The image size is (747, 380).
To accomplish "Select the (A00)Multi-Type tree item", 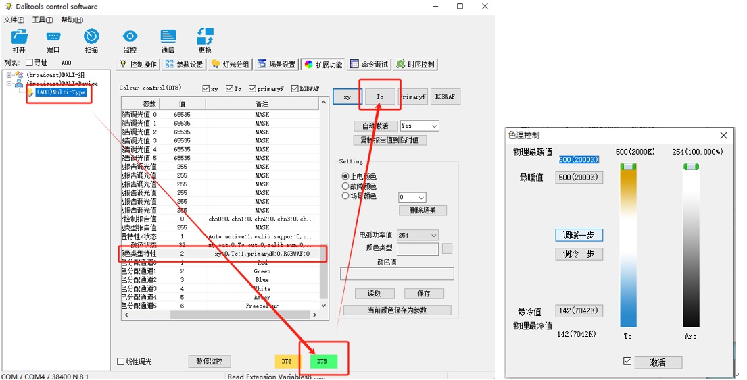I will coord(61,92).
